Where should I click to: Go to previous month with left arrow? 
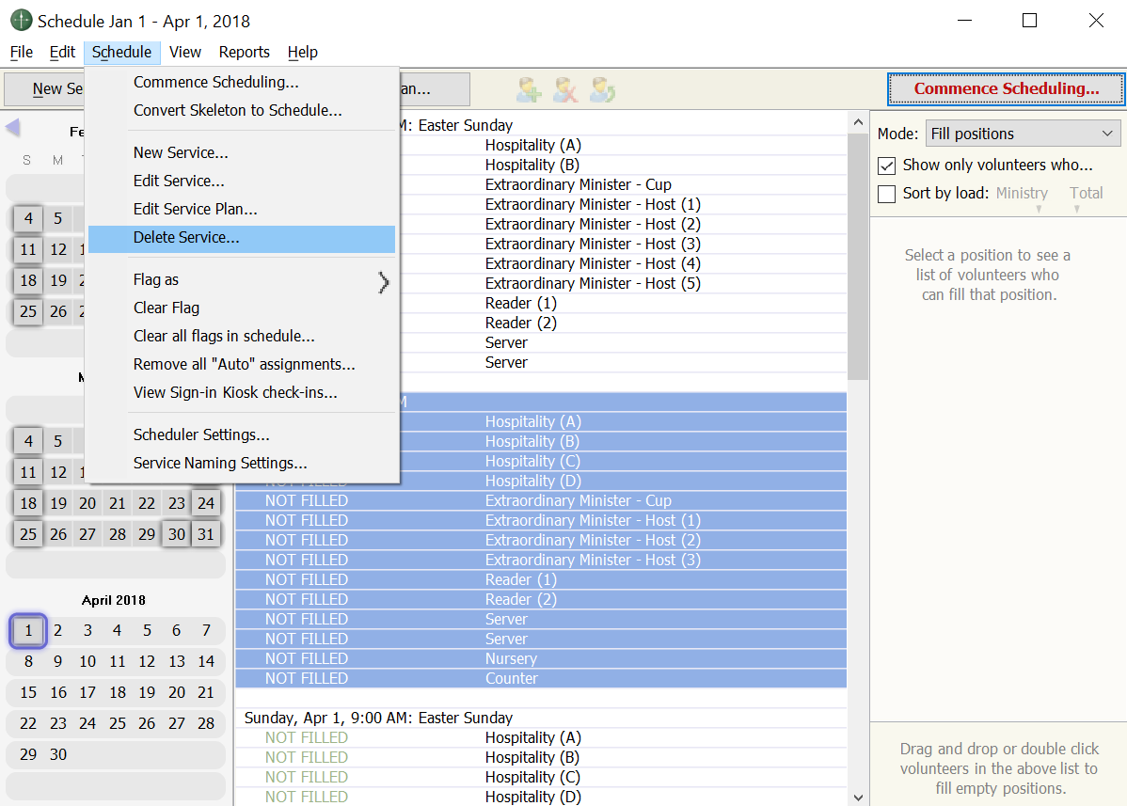[x=13, y=126]
